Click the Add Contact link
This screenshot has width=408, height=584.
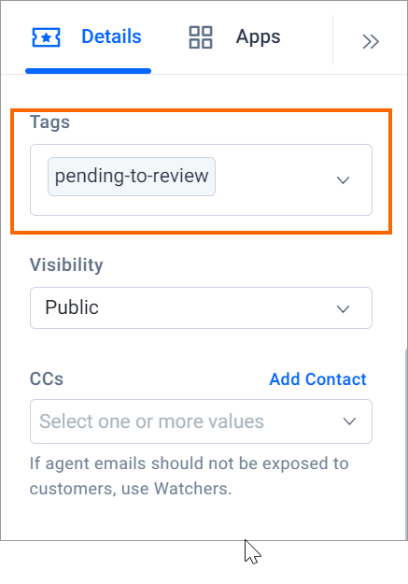click(318, 379)
